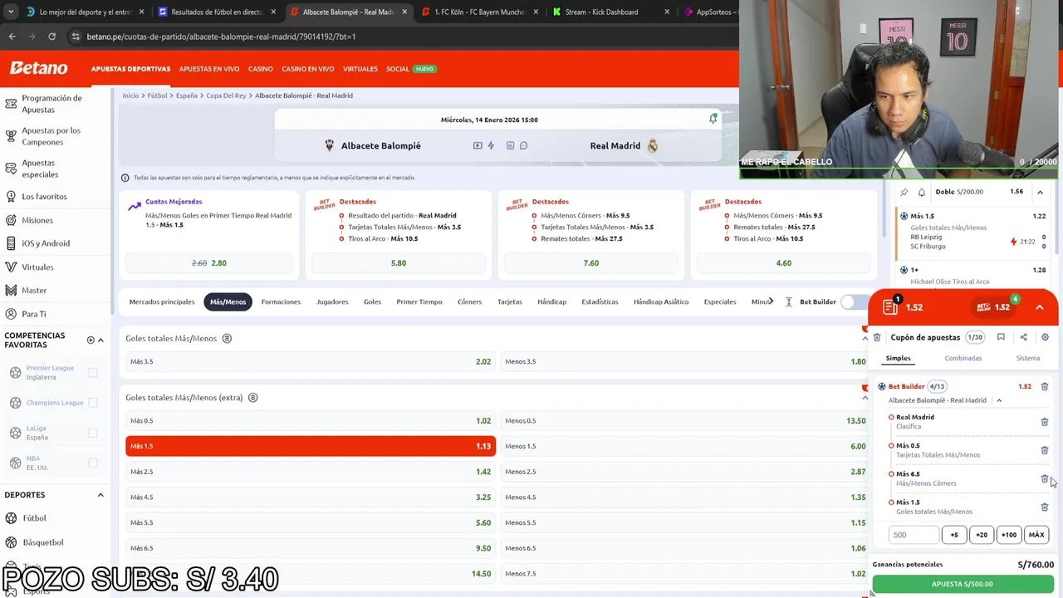
Task: Add +5 to the stake
Action: coord(953,535)
